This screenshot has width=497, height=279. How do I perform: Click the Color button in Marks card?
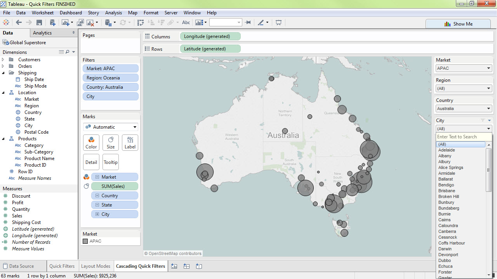pos(91,143)
